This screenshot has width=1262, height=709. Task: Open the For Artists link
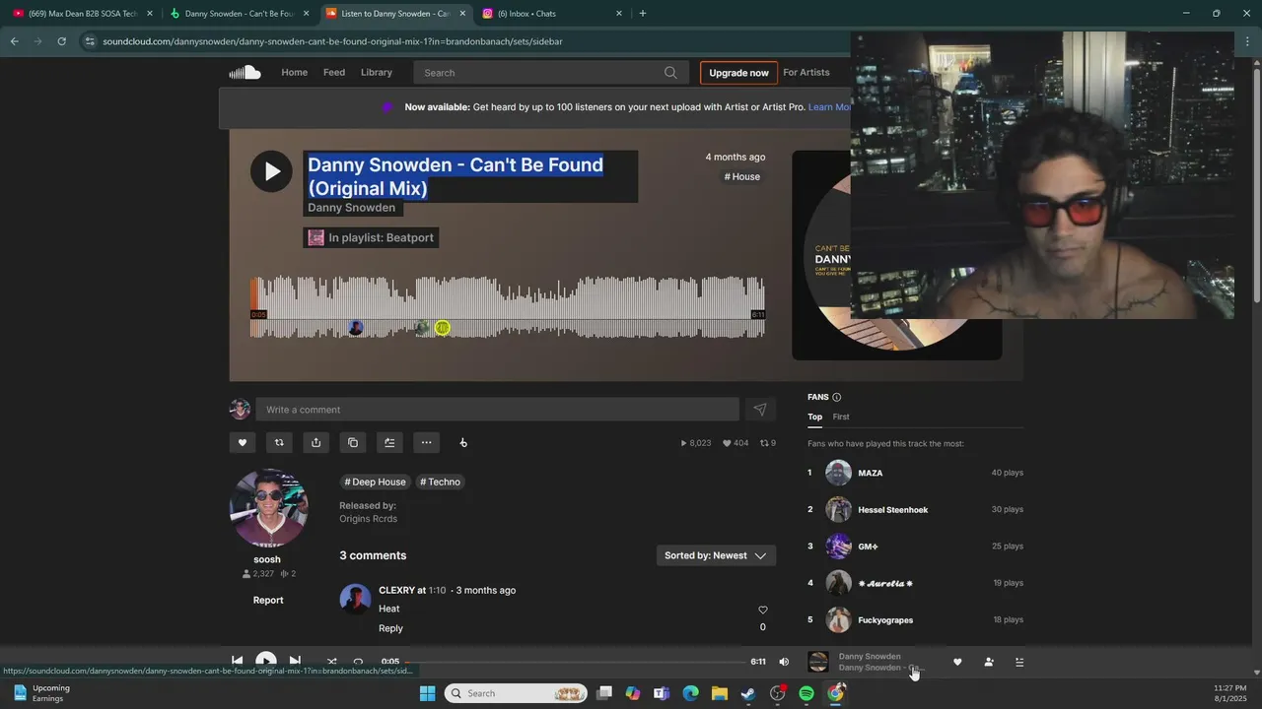point(806,72)
